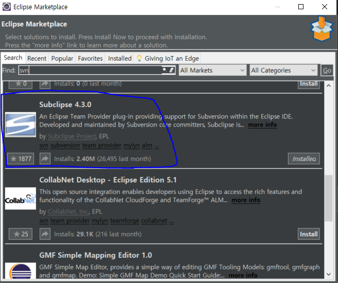Viewport: 338px width, 283px height.
Task: Click the team provider tag under CollabNet
Action: tap(70, 221)
